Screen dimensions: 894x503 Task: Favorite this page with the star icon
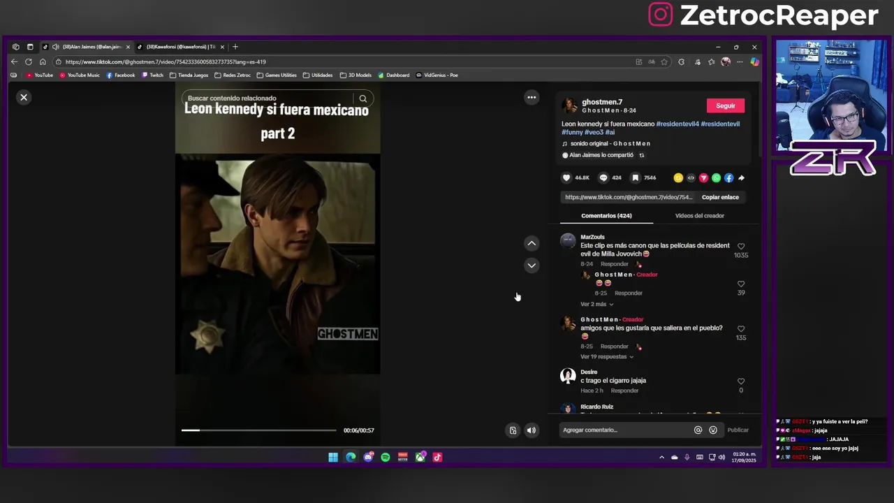pyautogui.click(x=664, y=61)
